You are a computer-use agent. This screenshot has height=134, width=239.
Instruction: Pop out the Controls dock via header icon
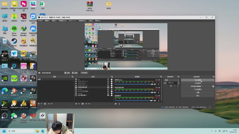[213, 77]
